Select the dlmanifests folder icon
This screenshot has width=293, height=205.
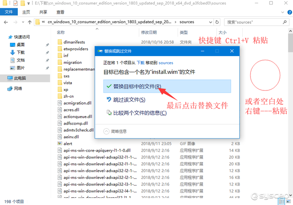coord(60,42)
